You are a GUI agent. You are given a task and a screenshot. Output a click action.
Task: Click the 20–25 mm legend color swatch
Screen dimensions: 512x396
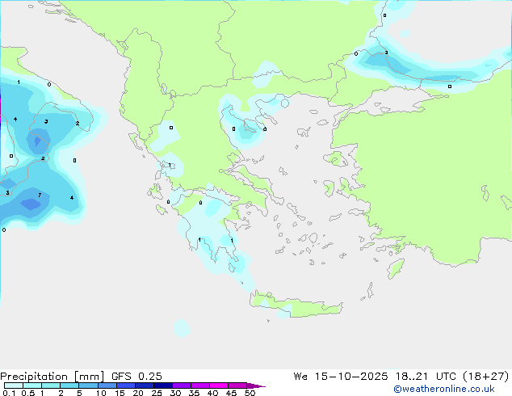(144, 385)
